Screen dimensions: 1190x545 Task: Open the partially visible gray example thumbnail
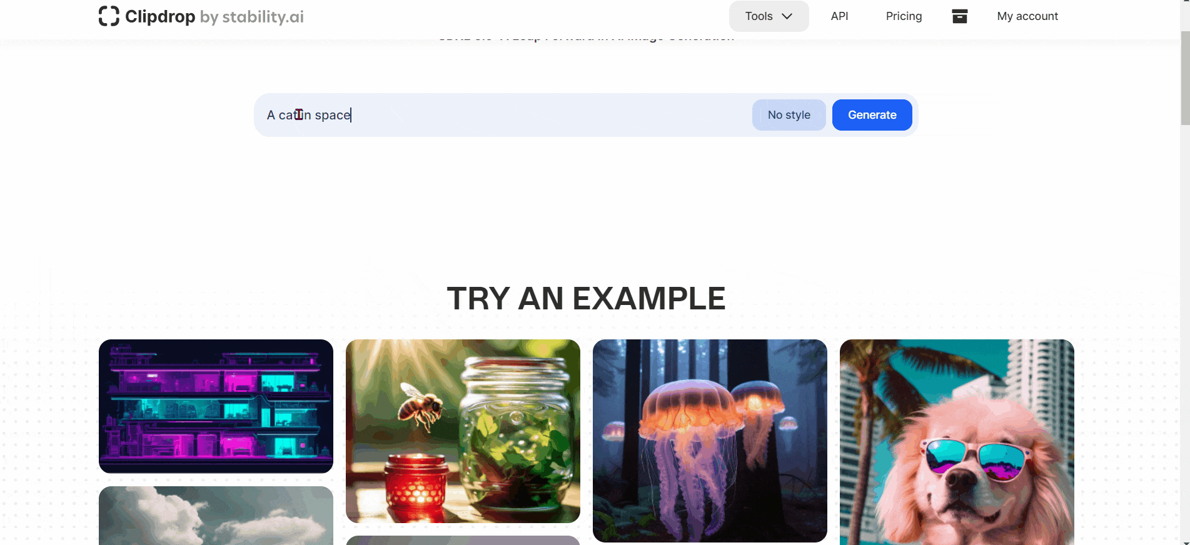[x=463, y=540]
